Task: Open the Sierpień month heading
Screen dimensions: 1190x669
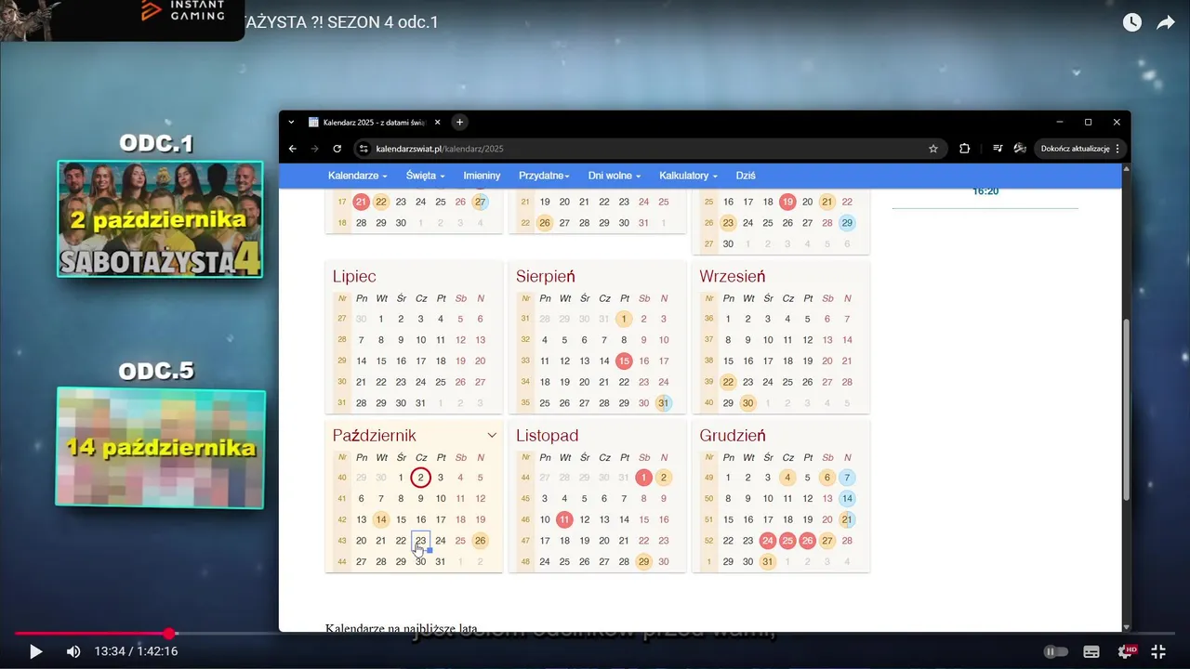Action: pos(546,277)
